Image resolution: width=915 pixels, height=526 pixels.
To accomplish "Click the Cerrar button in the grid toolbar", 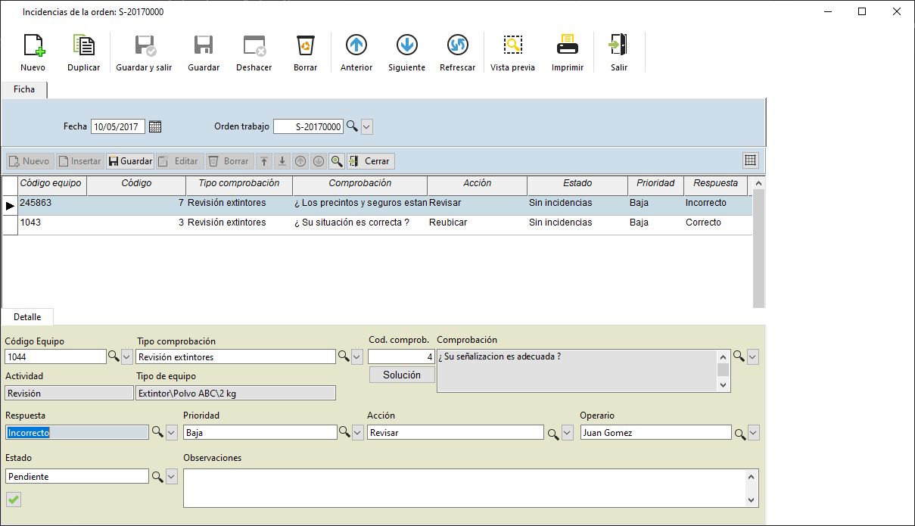I will [x=371, y=161].
